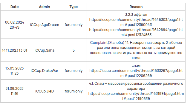The width and height of the screenshot is (193, 108).
Task: Click forum only in AgeDream row
Action: click(x=73, y=25)
